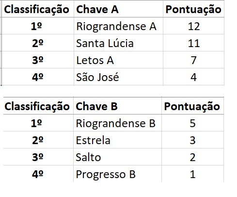237x197 pixels.
Task: Select the São José cell
Action: [x=118, y=77]
